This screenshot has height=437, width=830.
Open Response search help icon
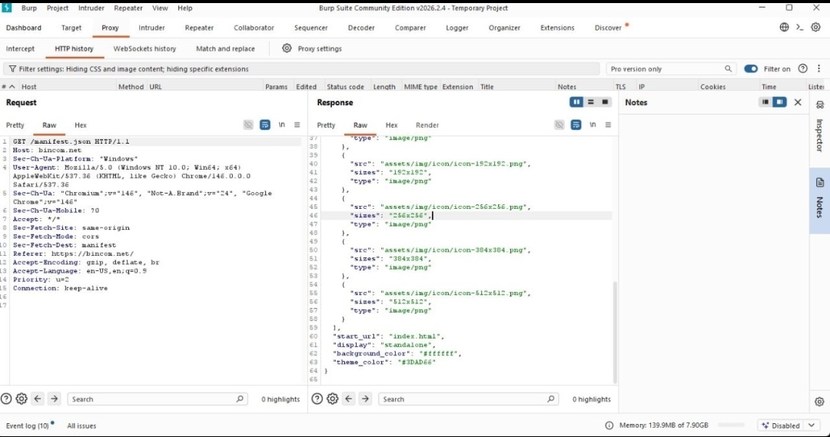pos(317,399)
